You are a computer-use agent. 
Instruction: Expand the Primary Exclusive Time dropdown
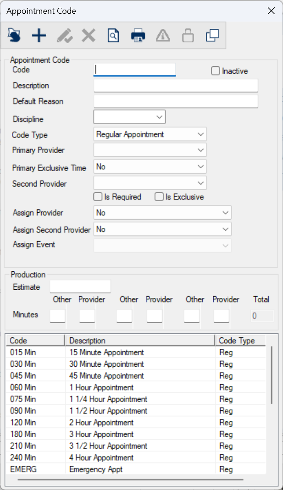(200, 167)
